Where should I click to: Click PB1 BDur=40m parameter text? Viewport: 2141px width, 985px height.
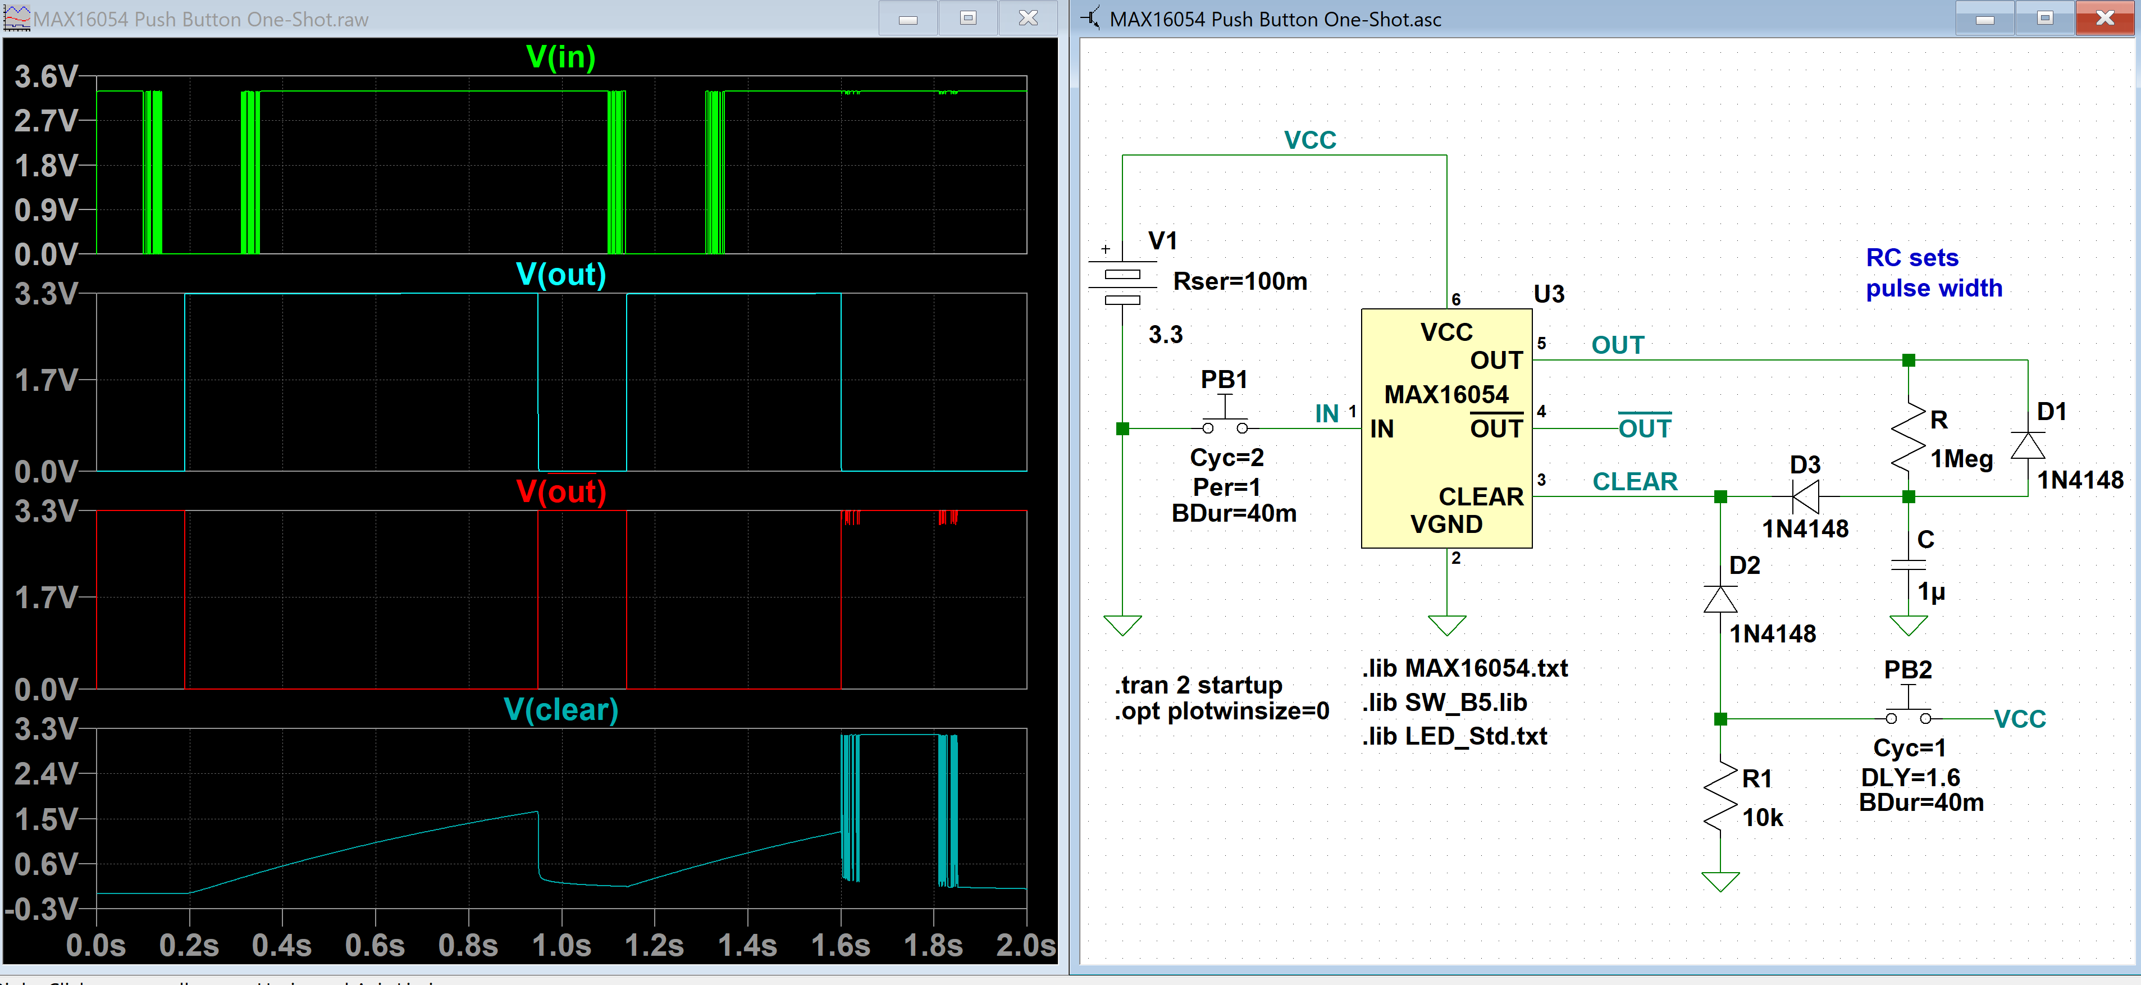[1234, 514]
